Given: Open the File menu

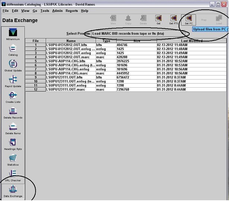Looking at the screenshot, I should [6, 11].
